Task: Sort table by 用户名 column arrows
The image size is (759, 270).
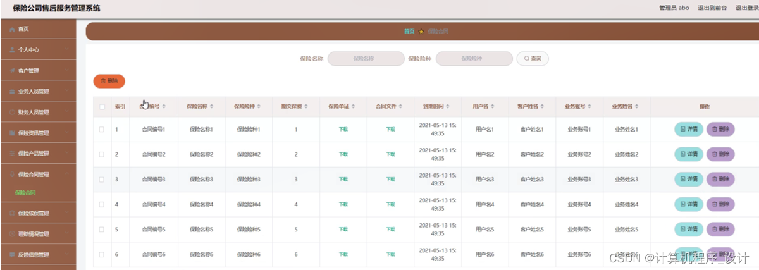Action: (x=492, y=107)
